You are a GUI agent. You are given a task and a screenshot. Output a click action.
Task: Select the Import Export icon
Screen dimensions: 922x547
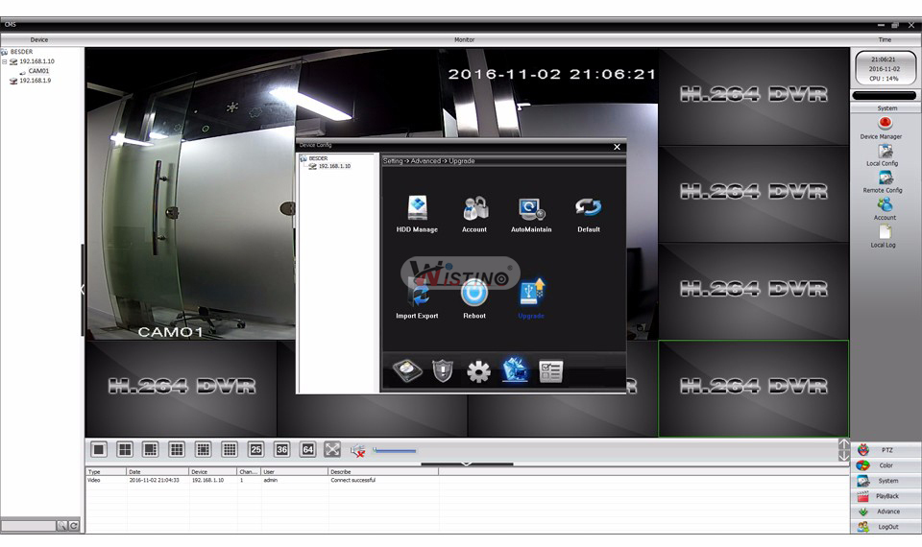tap(417, 295)
